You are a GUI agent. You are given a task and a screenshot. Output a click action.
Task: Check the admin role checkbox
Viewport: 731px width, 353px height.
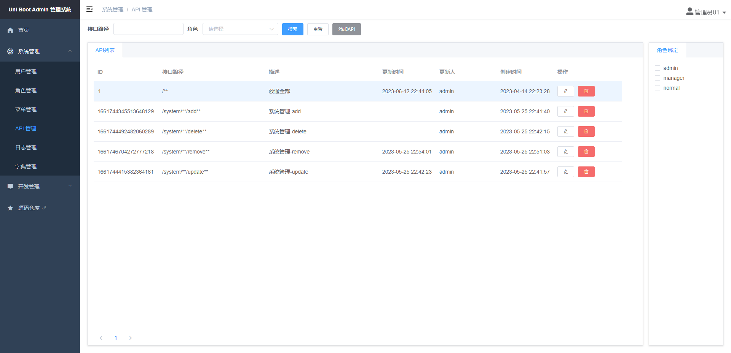pos(658,68)
